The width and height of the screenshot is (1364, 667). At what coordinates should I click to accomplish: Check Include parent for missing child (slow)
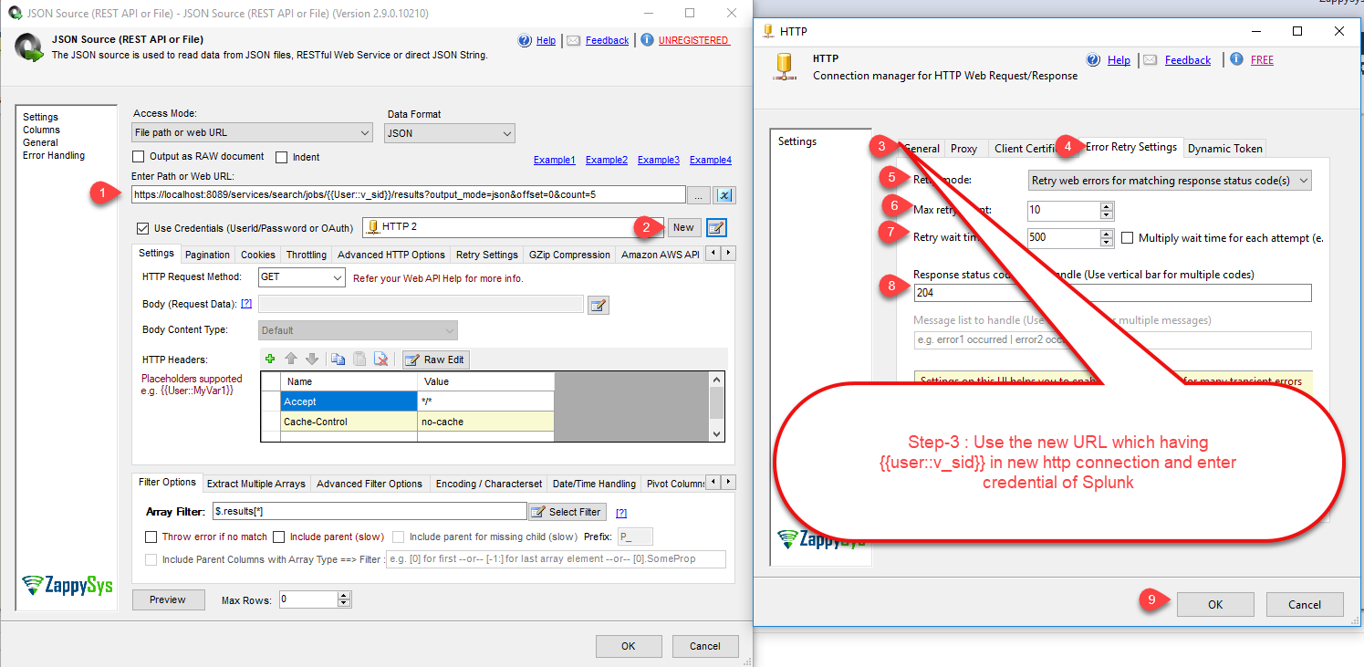399,537
